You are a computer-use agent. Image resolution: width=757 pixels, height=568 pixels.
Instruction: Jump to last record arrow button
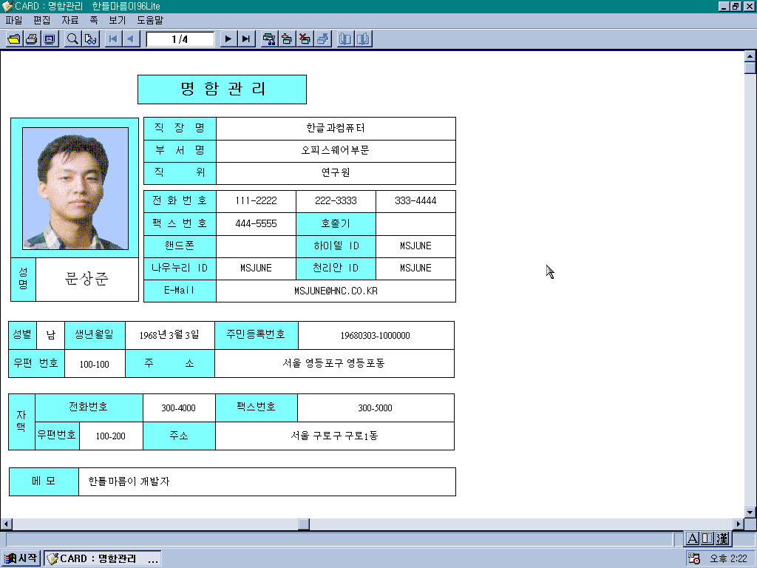coord(245,39)
